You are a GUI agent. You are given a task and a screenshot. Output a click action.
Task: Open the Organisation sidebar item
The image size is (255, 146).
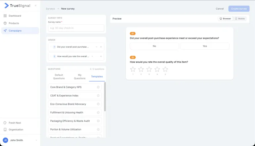point(20,129)
